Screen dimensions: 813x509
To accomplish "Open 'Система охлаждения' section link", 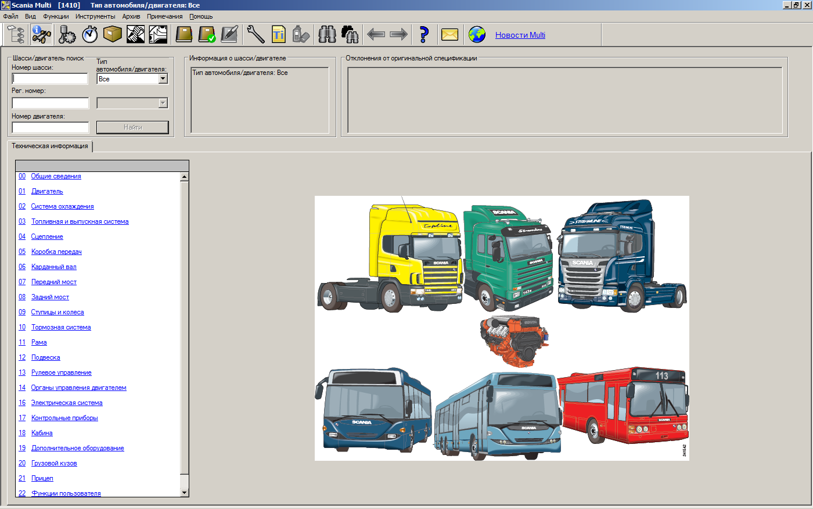I will click(63, 206).
